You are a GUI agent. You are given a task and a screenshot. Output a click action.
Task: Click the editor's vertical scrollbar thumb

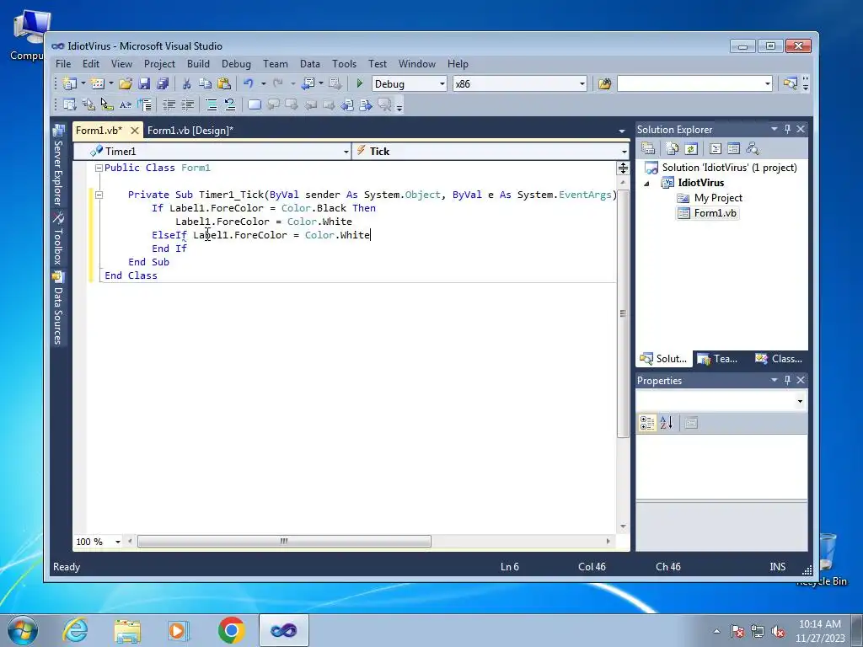[x=623, y=313]
